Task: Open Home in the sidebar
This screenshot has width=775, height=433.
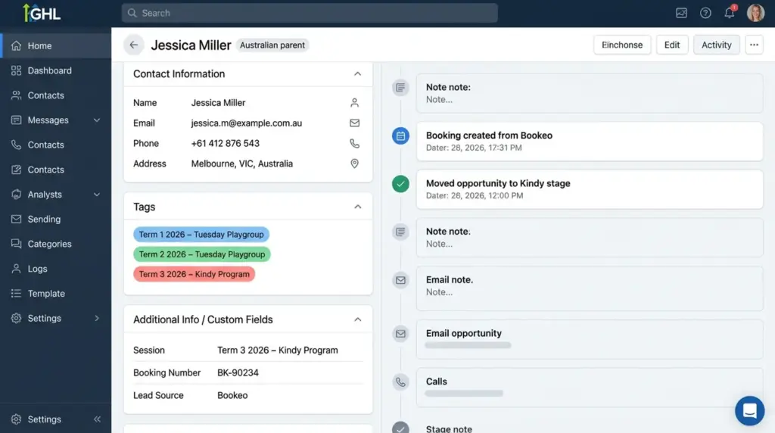Action: click(56, 45)
